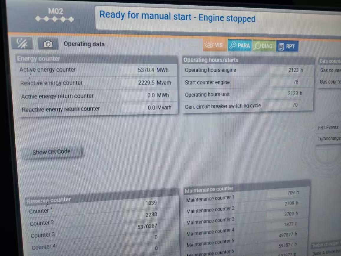The height and width of the screenshot is (256, 341).
Task: Open the RPT report tab
Action: (x=287, y=46)
